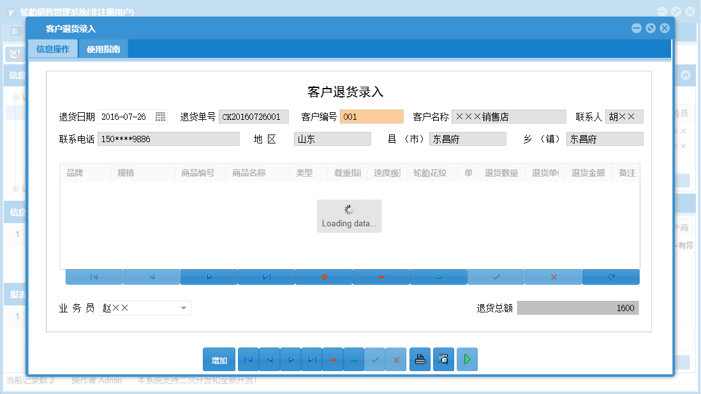Advance to the next record in bottom toolbar
701x394 pixels.
[x=290, y=359]
